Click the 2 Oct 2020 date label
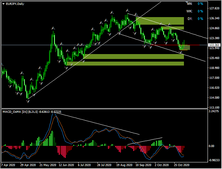This screenshot has width=222, height=169. point(162,165)
